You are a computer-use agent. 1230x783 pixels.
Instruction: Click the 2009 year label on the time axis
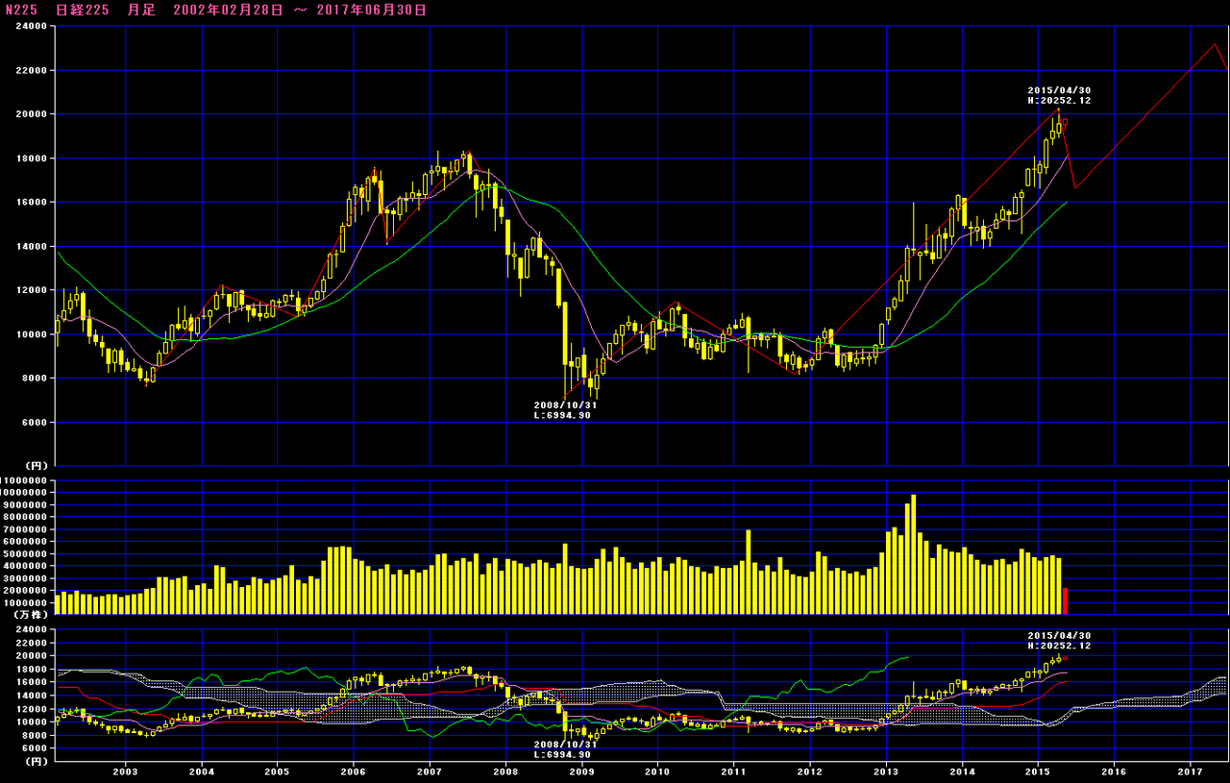tap(581, 771)
